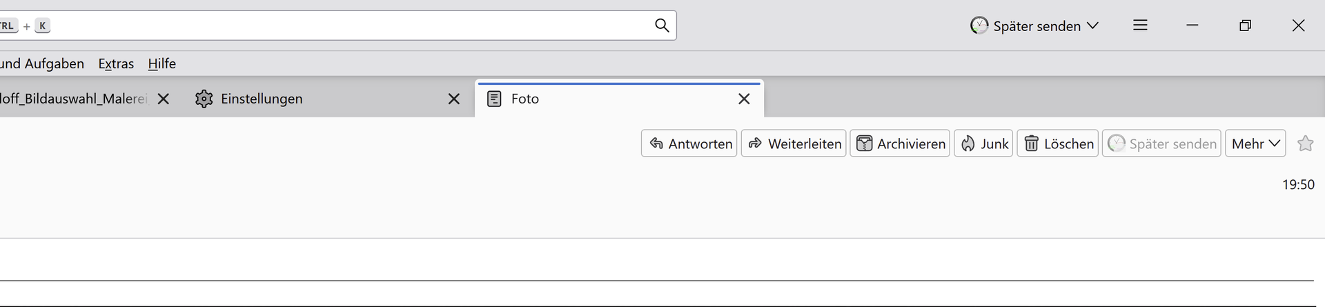Close the Foto tab

coord(744,99)
